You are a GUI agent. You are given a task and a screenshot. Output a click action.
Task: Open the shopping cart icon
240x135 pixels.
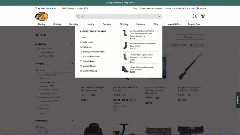pyautogui.click(x=202, y=16)
